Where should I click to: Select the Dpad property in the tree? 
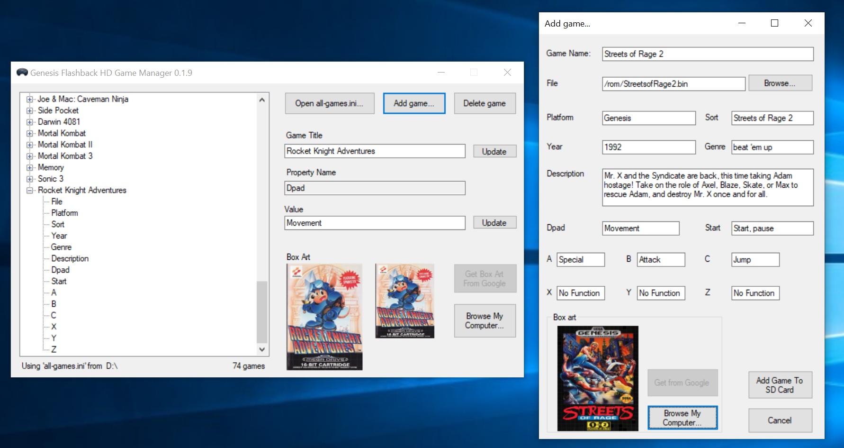click(x=60, y=270)
